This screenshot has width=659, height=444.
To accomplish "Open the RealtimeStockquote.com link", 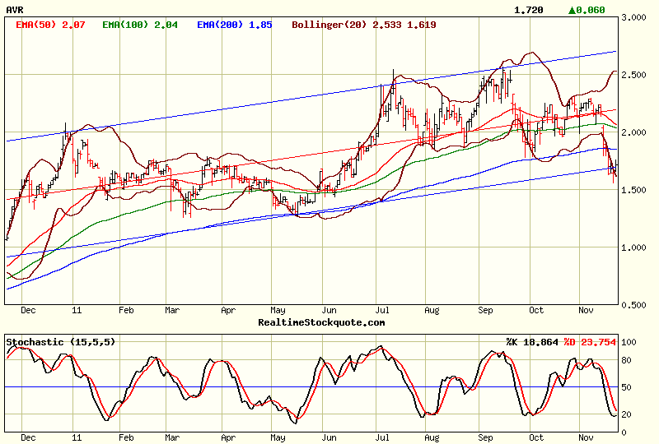I will coord(321,322).
